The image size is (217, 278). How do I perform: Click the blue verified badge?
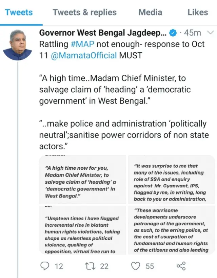click(x=173, y=33)
